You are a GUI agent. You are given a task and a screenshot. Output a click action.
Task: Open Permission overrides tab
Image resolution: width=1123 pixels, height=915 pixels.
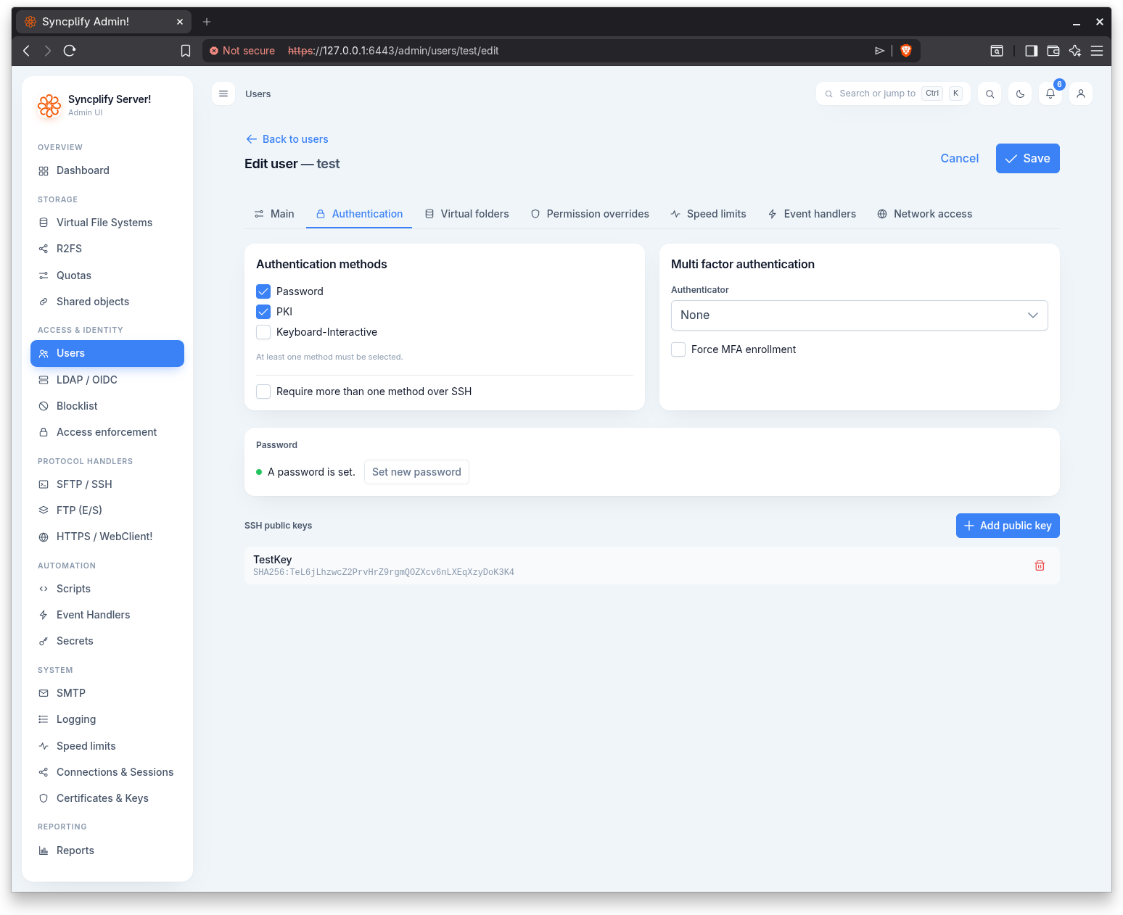click(590, 214)
